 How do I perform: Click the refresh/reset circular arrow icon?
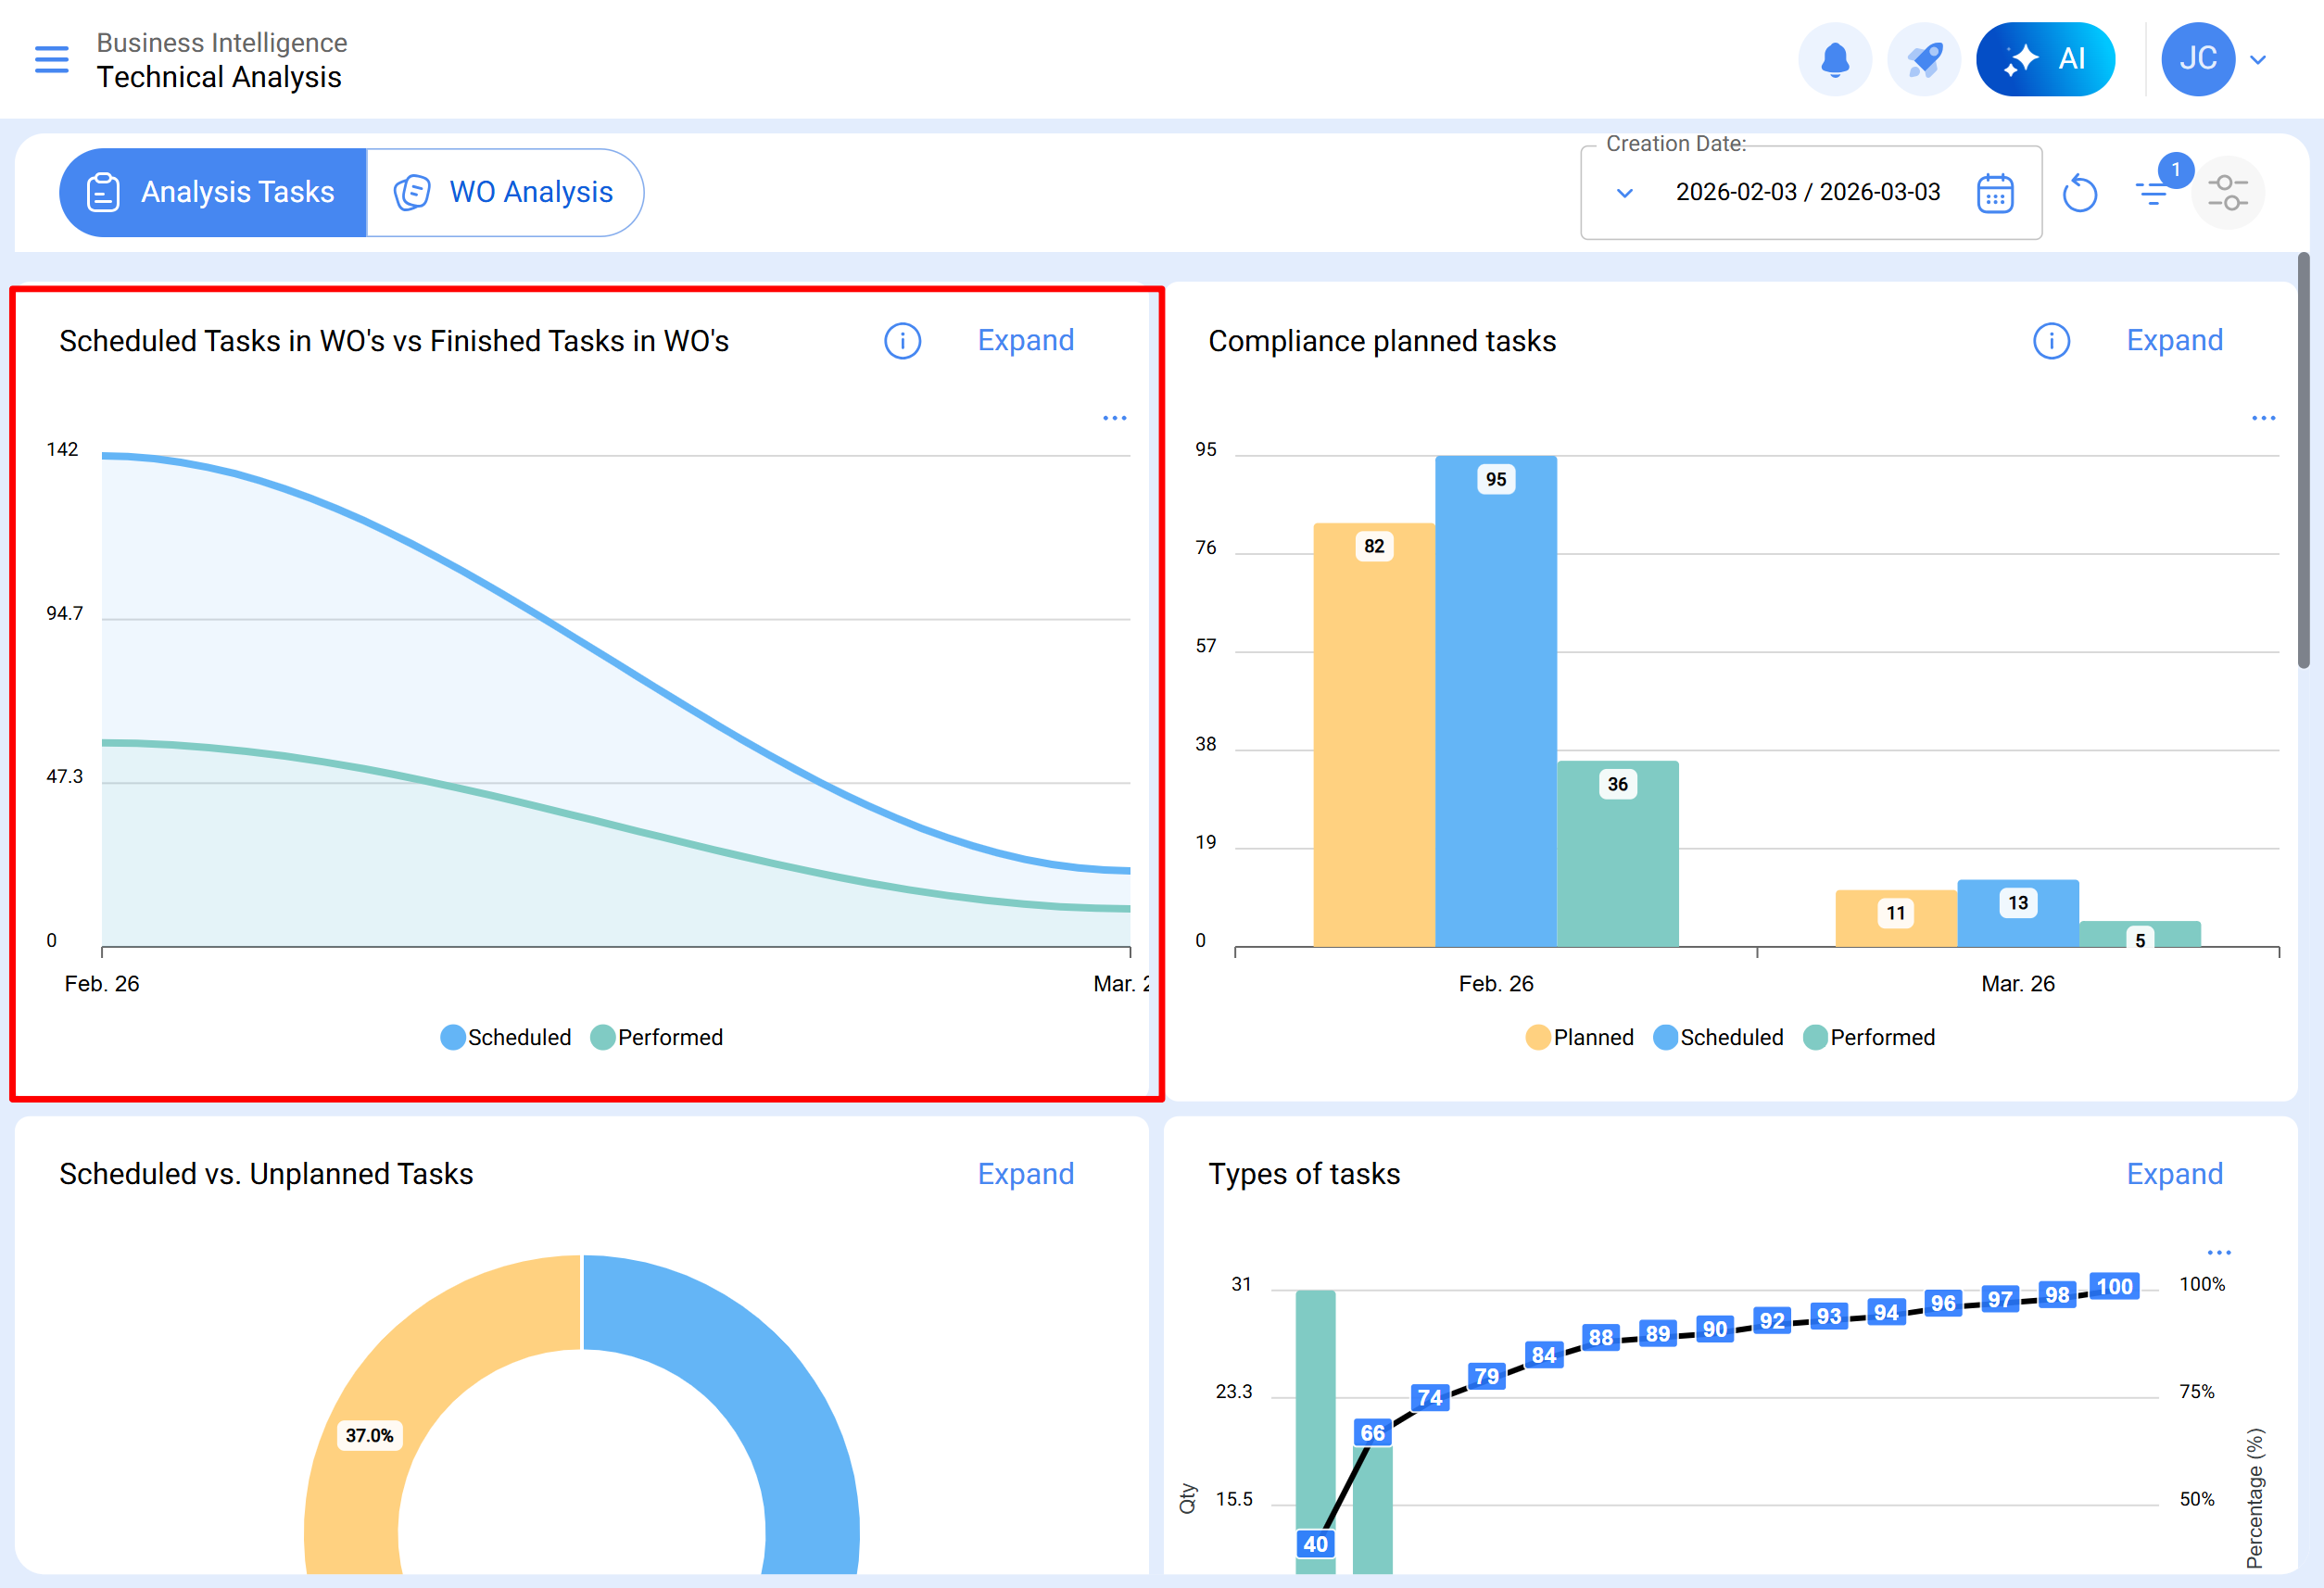2079,193
